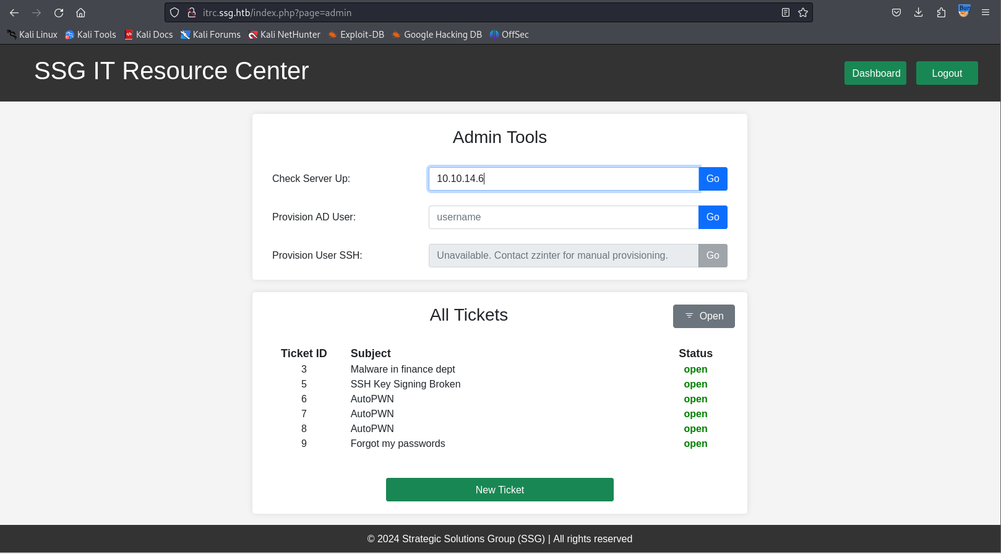View site security via the padlock icon
Image resolution: width=1001 pixels, height=554 pixels.
192,12
